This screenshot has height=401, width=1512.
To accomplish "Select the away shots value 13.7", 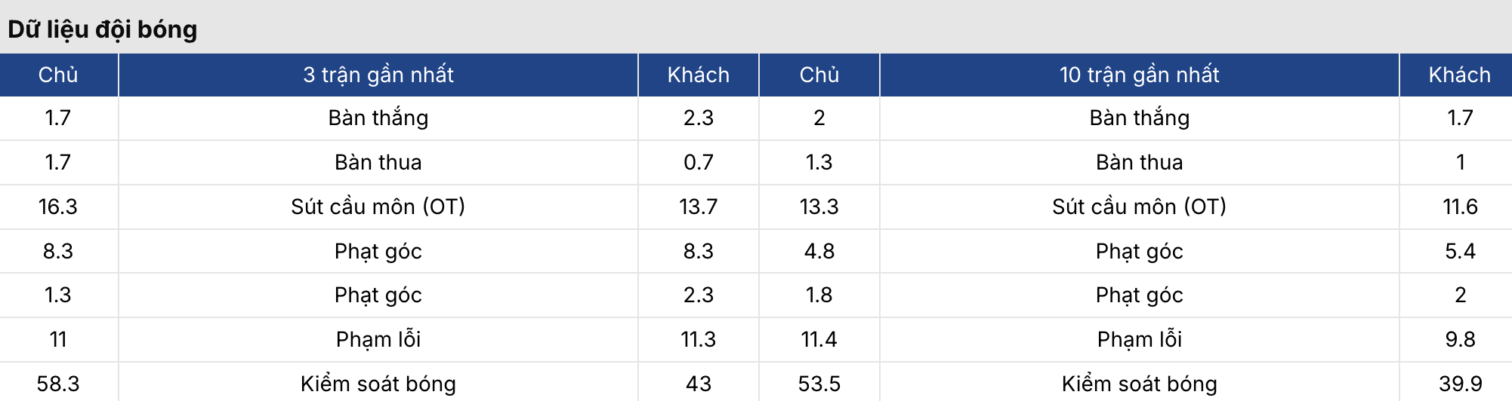I will [x=698, y=207].
